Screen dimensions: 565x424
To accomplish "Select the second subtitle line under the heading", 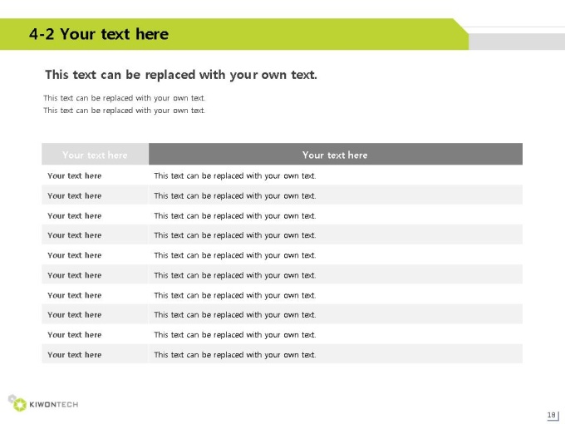I will 125,111.
